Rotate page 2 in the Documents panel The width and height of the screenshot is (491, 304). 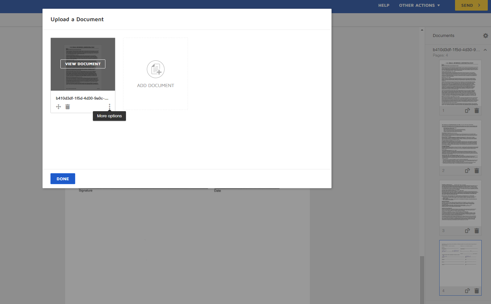click(468, 171)
